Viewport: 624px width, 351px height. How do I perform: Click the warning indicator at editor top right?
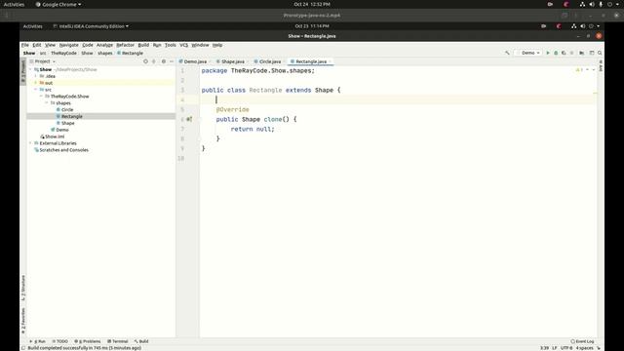pos(579,70)
